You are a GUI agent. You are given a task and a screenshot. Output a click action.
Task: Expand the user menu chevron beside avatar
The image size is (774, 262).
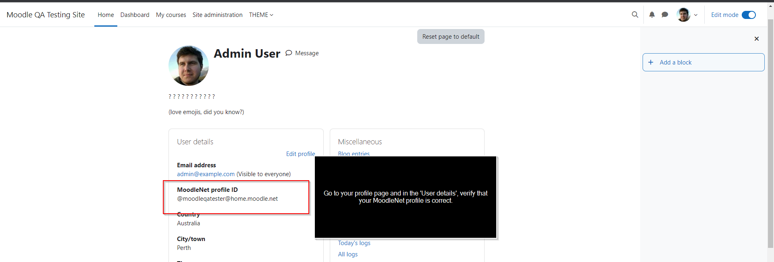[696, 15]
